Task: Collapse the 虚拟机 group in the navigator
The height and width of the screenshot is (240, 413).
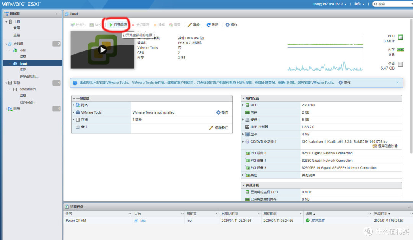Action: [5, 44]
